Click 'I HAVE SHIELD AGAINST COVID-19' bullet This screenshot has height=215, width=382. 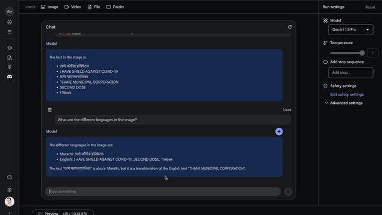coord(89,72)
